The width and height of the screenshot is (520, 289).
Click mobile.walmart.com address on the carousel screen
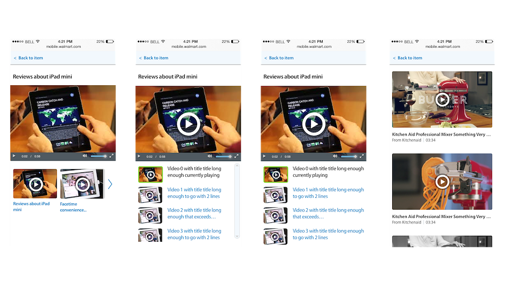(63, 47)
